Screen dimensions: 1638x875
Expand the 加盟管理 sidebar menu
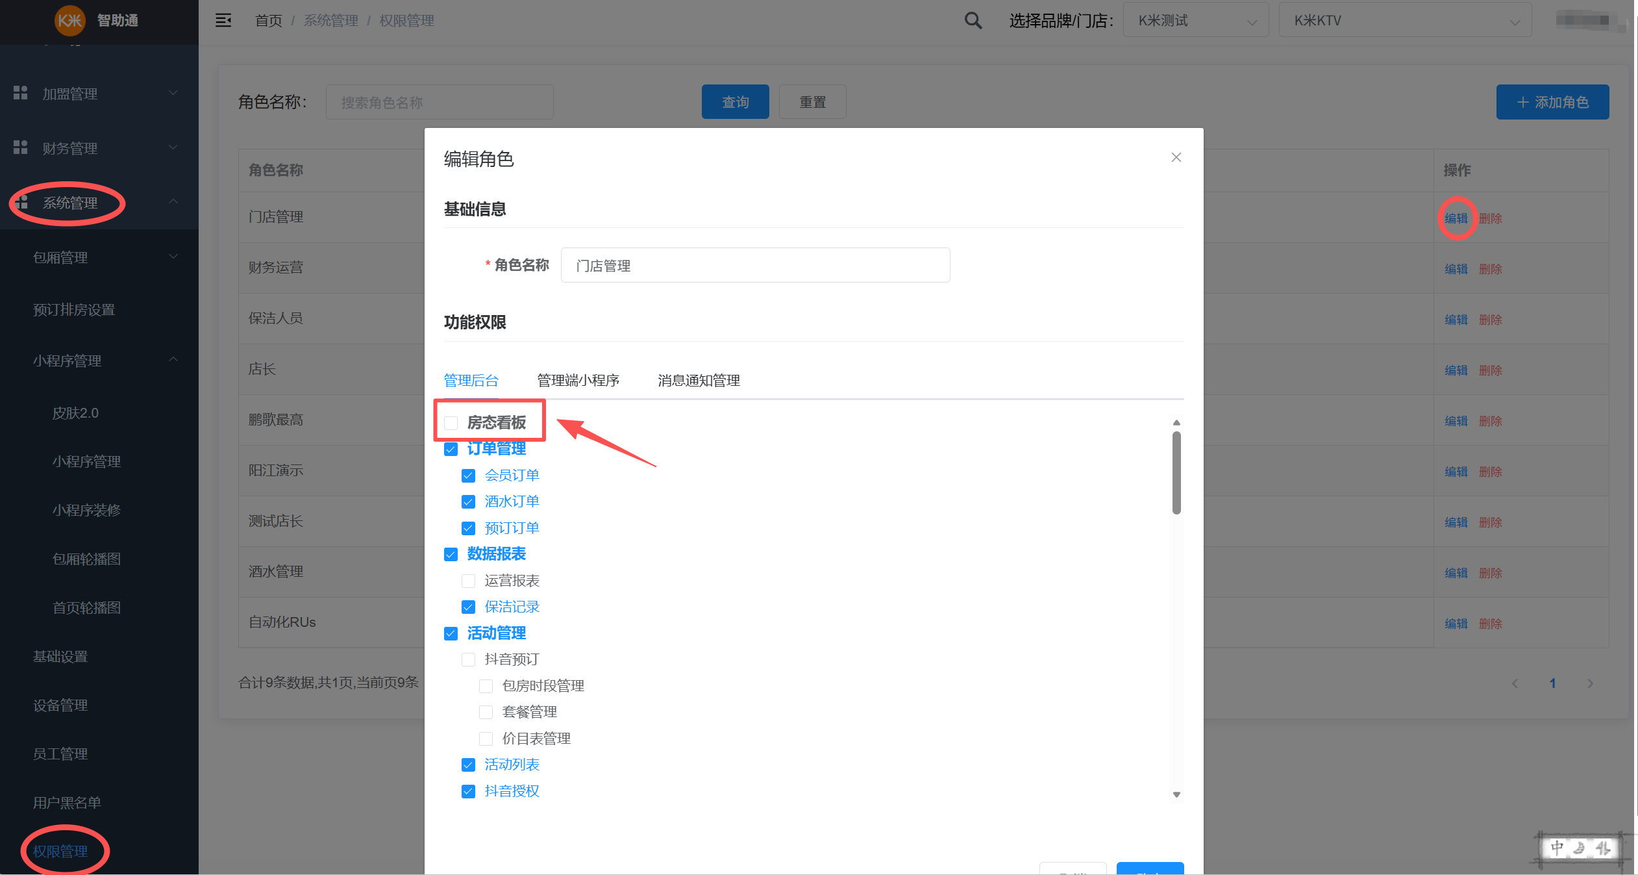point(99,94)
